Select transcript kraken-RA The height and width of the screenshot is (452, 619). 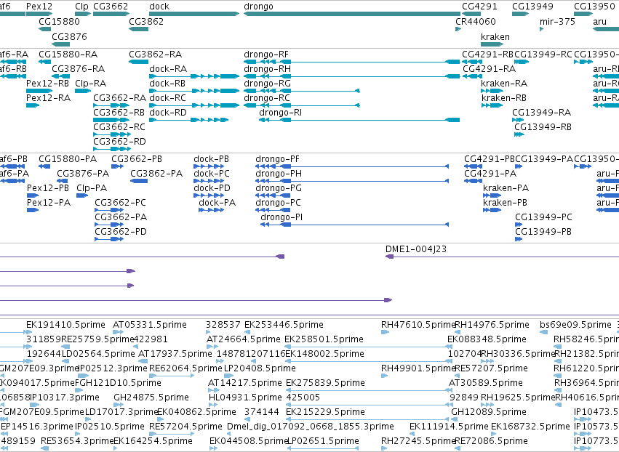click(492, 91)
